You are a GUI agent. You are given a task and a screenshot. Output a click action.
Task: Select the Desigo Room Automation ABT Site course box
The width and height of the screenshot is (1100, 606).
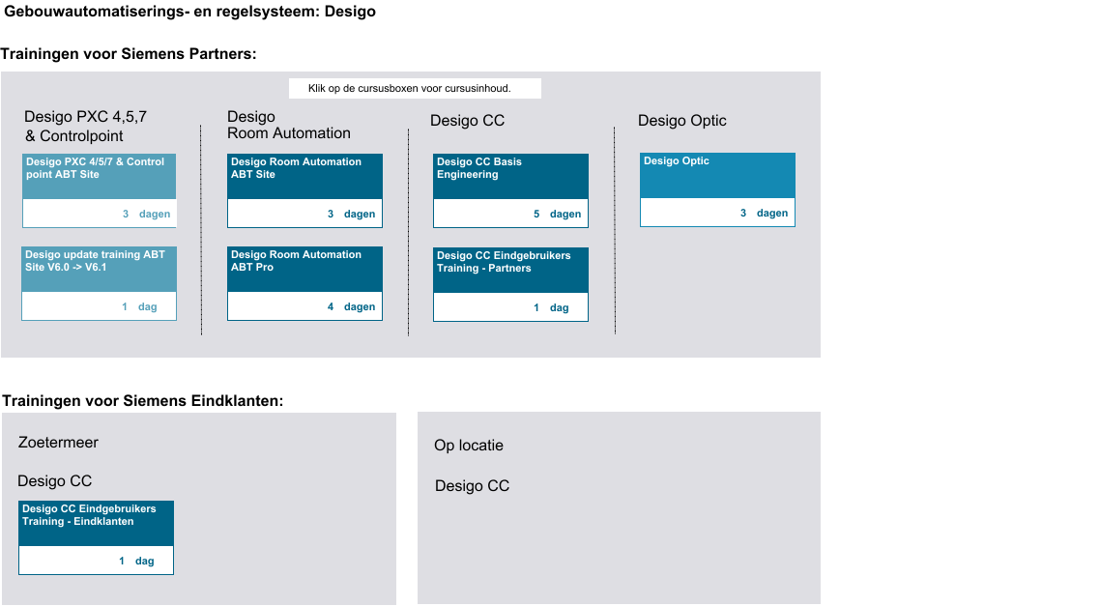pyautogui.click(x=304, y=177)
